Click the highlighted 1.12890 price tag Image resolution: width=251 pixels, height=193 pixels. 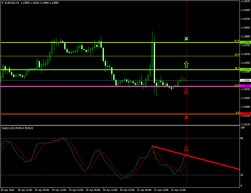tap(245, 86)
